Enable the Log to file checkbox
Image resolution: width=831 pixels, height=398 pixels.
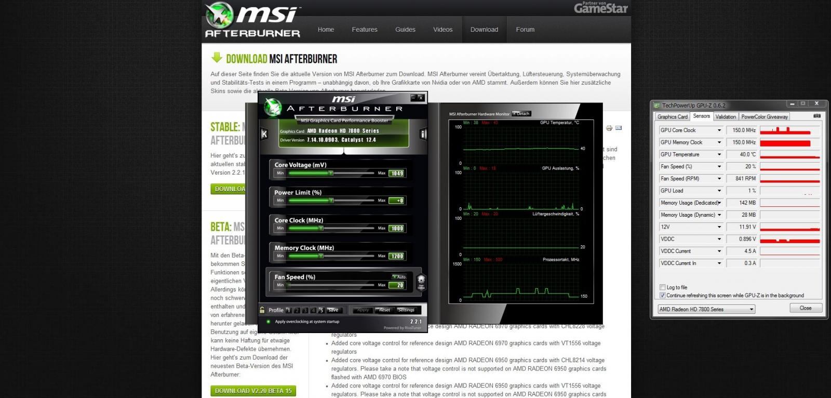[662, 287]
